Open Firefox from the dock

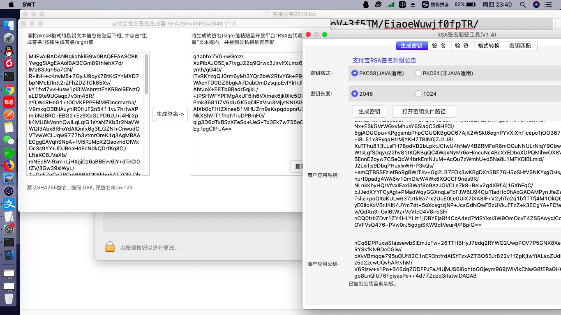(9, 166)
